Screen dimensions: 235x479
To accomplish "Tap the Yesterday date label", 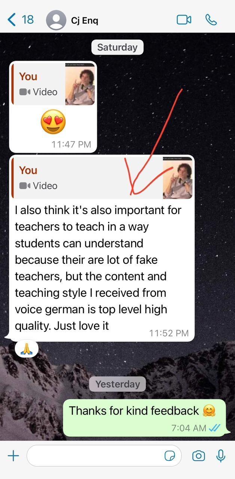I will click(x=117, y=384).
